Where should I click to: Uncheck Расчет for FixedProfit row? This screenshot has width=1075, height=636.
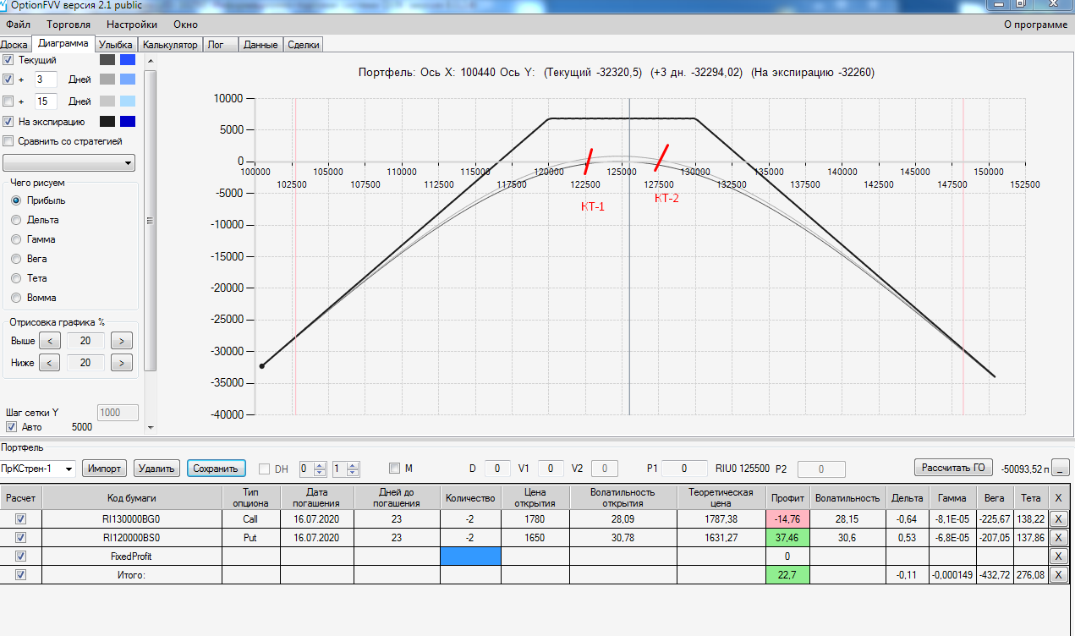tap(21, 556)
